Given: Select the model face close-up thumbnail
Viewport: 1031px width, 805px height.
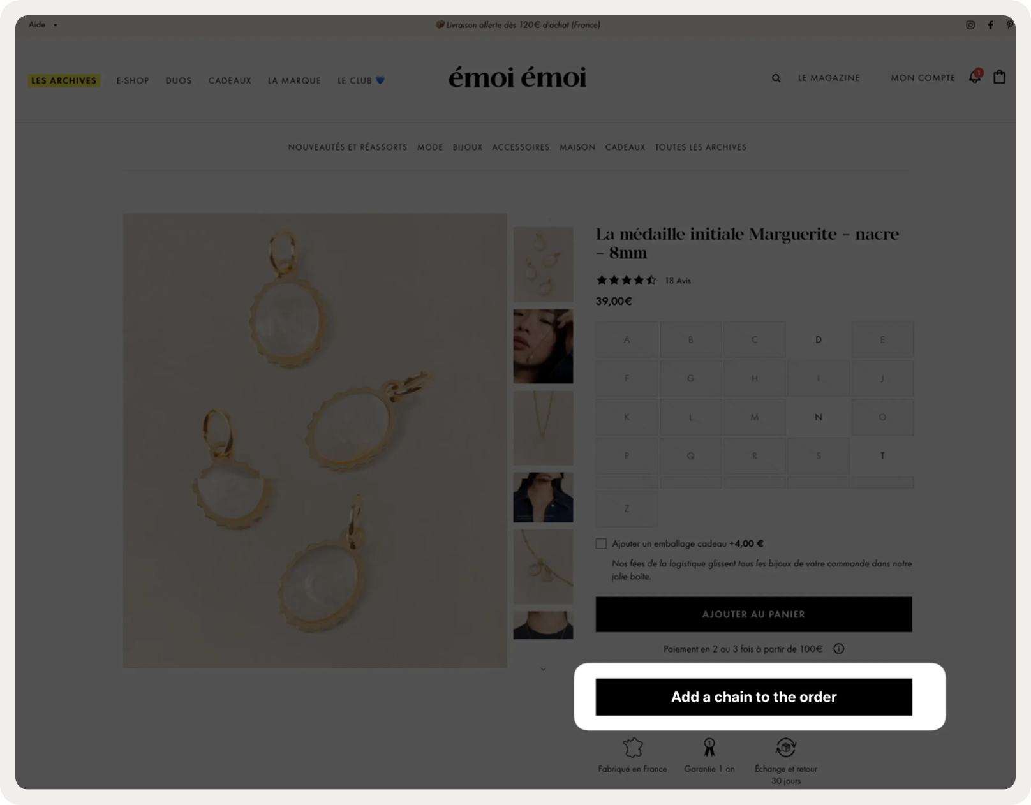Looking at the screenshot, I should tap(543, 346).
